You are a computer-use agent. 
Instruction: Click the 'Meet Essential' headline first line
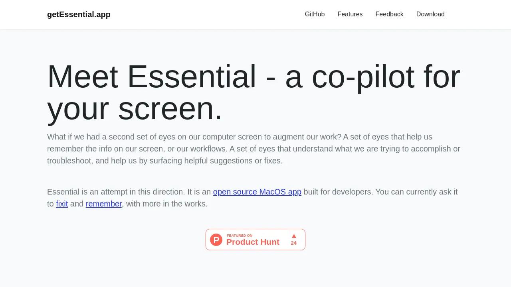click(x=152, y=77)
